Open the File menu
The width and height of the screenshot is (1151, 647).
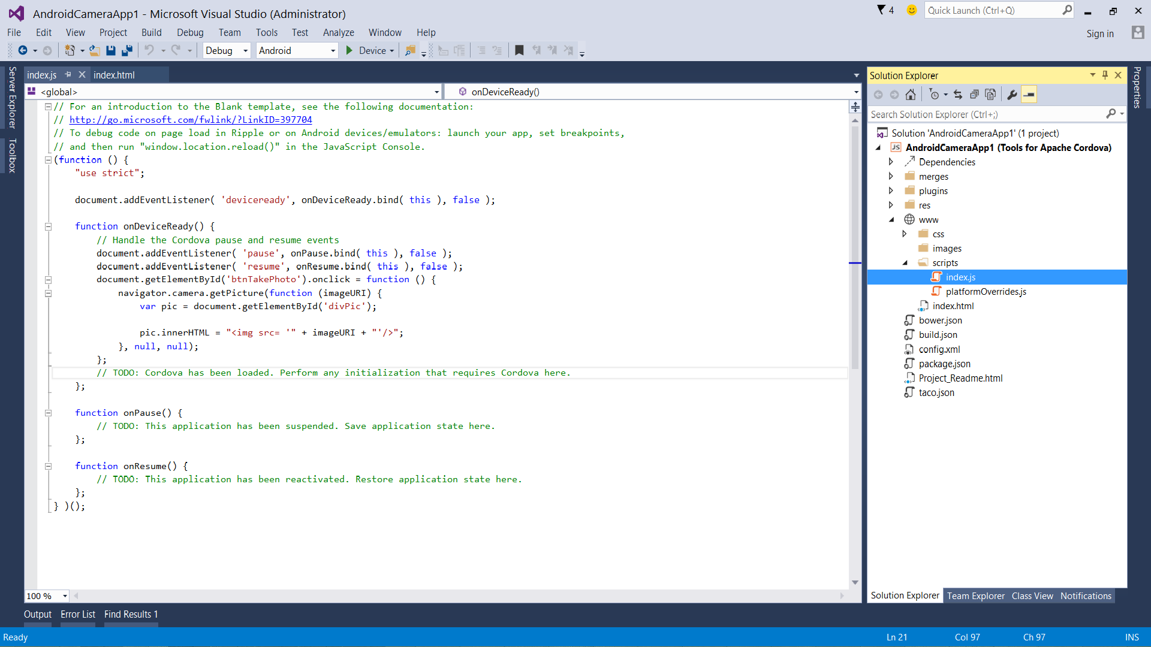[14, 32]
